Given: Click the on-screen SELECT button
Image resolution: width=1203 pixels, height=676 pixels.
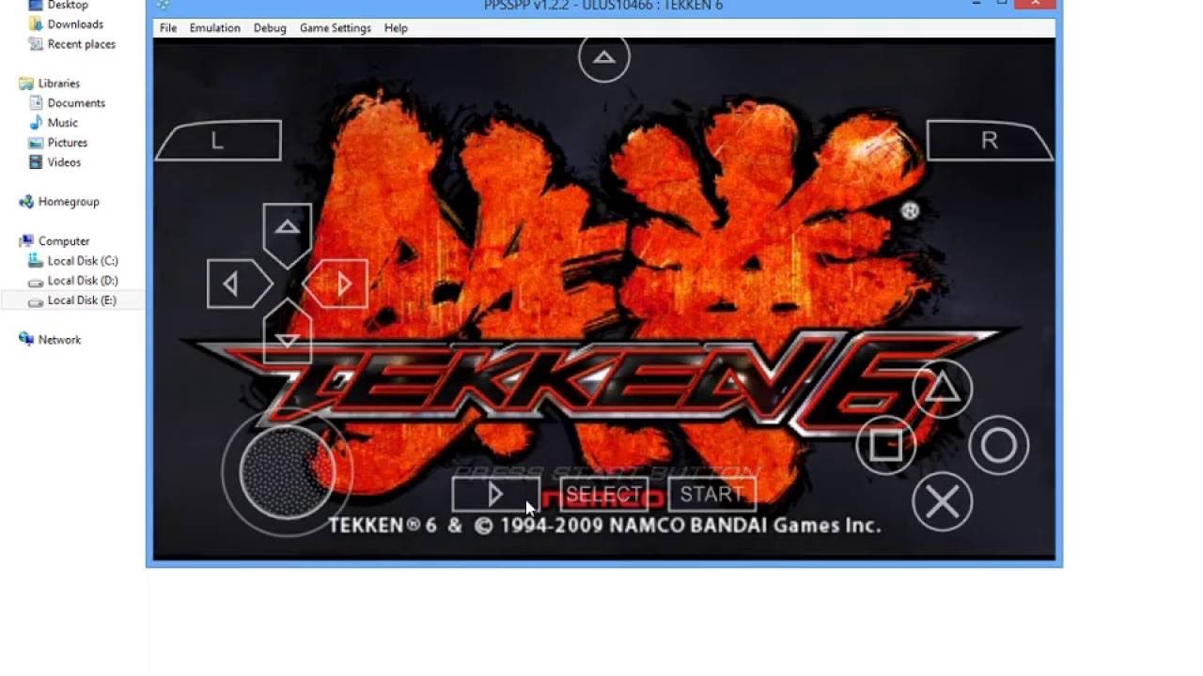Looking at the screenshot, I should [x=603, y=495].
